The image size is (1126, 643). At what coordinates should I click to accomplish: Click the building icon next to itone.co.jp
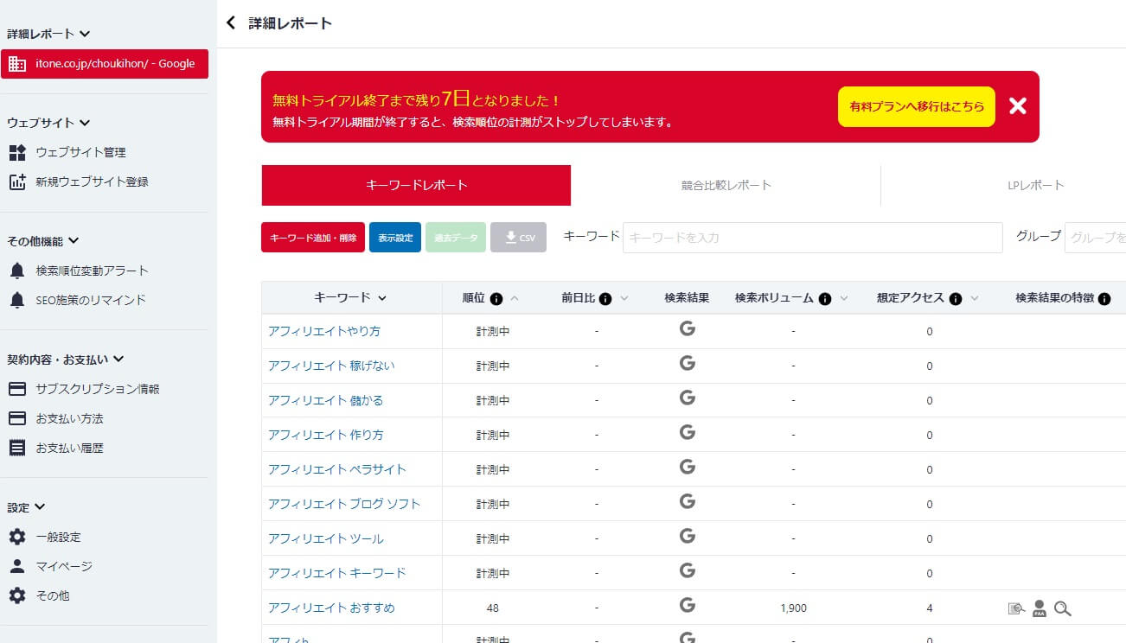click(x=17, y=64)
